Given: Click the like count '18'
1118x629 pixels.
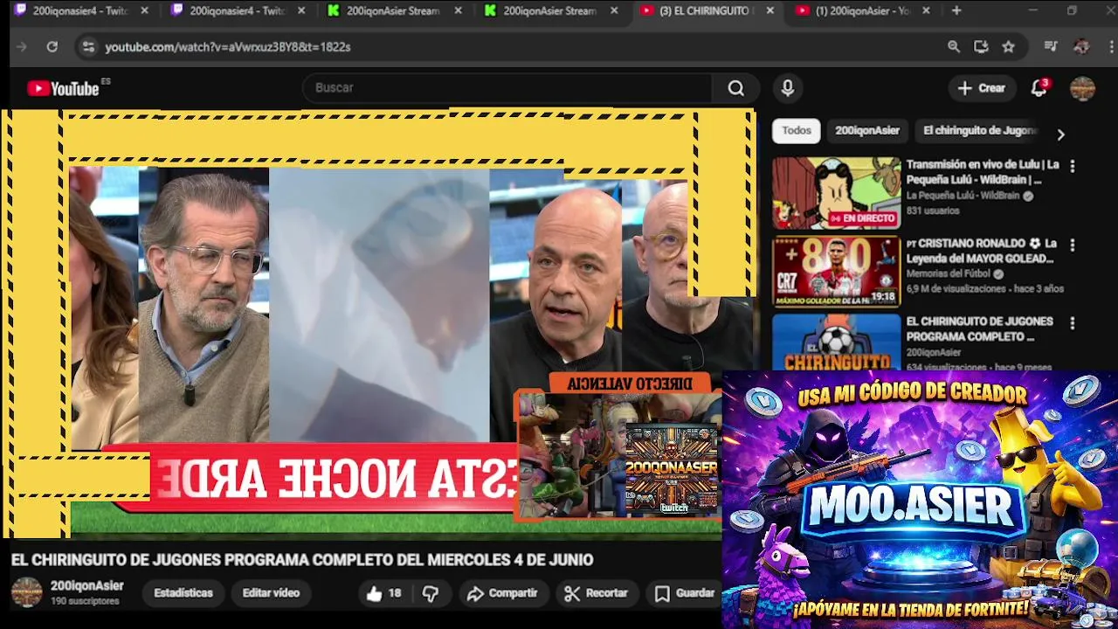Looking at the screenshot, I should [395, 593].
